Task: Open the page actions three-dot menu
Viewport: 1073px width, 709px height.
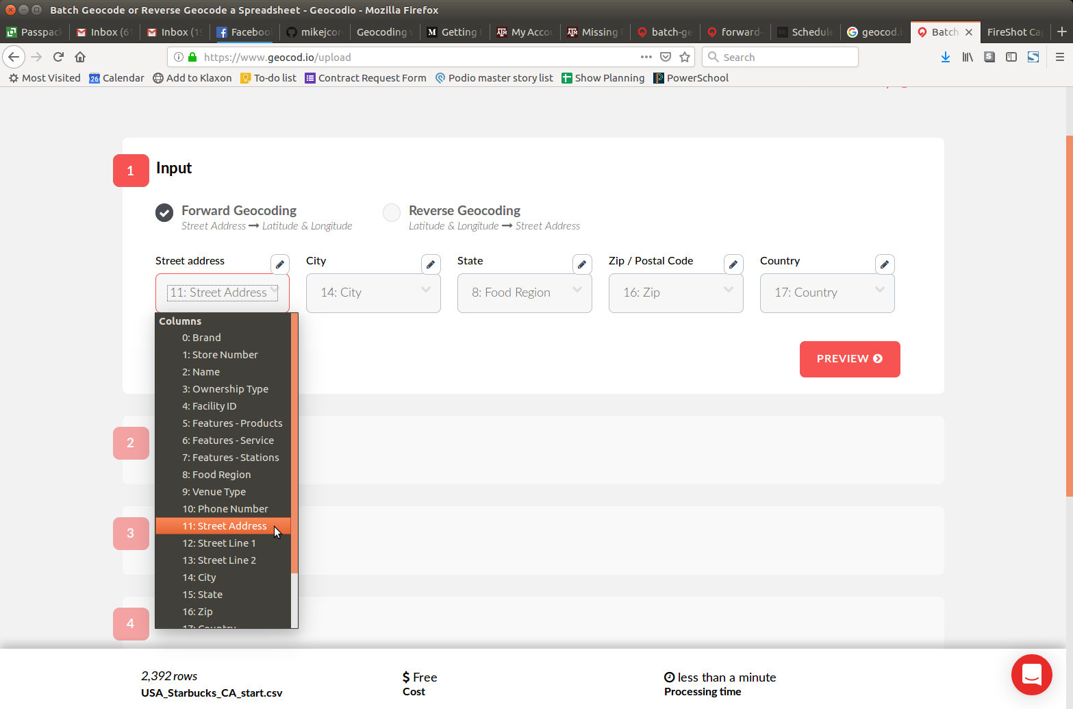Action: 646,57
